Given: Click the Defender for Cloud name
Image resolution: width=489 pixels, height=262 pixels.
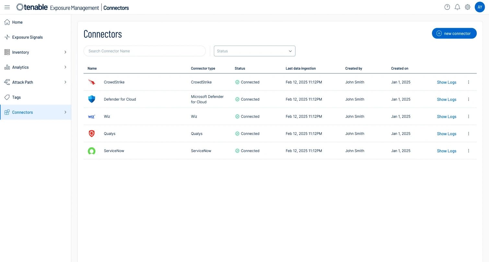Looking at the screenshot, I should pos(120,99).
